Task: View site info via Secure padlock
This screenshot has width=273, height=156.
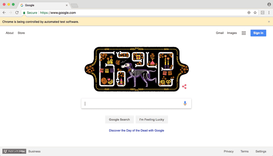Action: pos(30,13)
